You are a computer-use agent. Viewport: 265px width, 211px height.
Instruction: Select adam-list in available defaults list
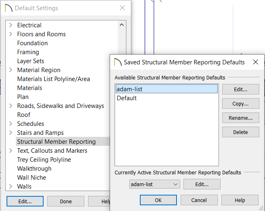[167, 89]
